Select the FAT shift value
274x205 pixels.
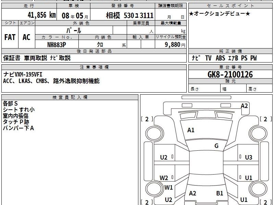coord(10,37)
